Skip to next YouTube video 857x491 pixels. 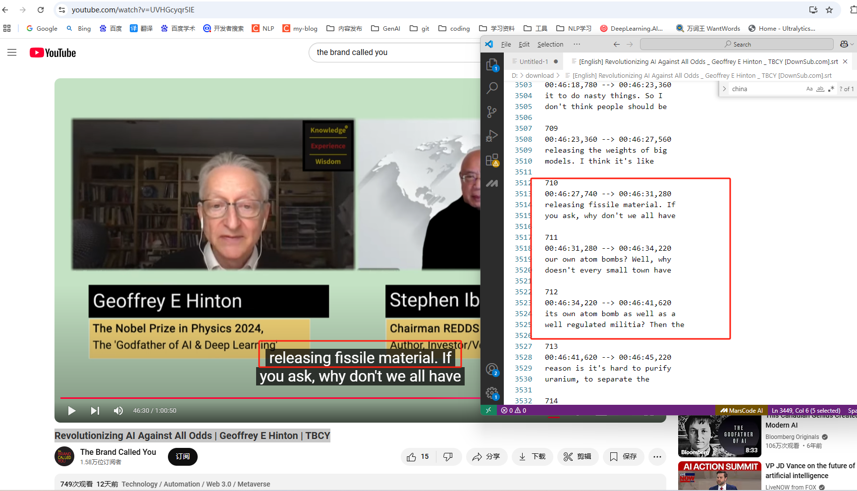point(95,410)
